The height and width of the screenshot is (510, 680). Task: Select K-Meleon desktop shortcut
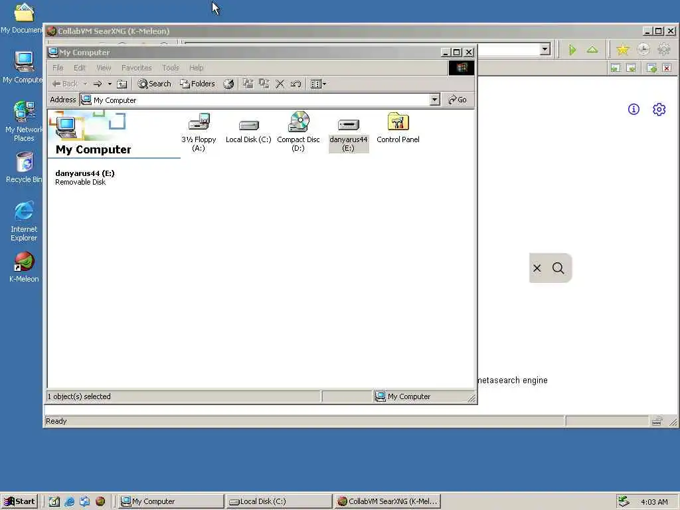(24, 267)
